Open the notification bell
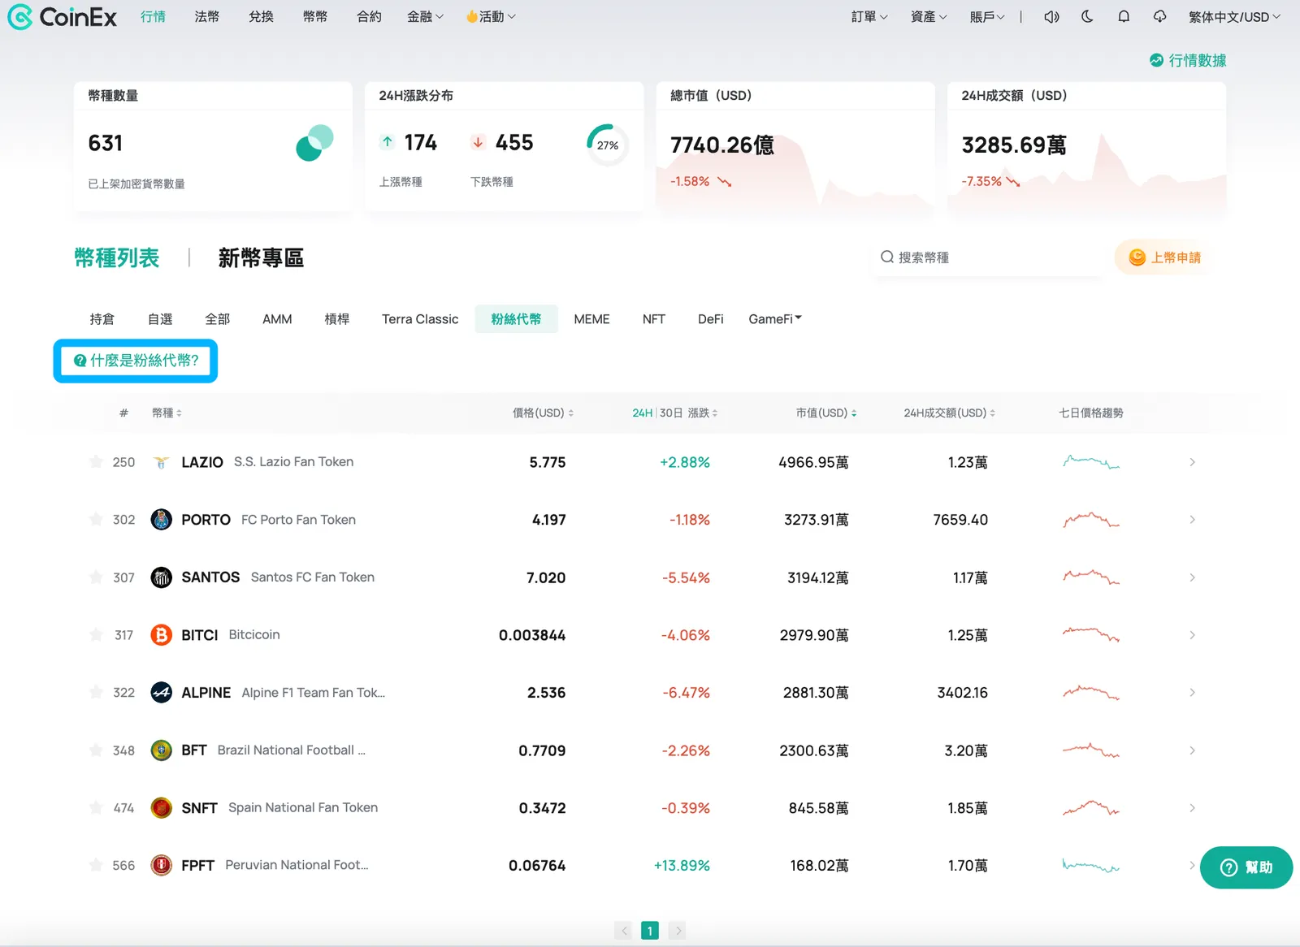Image resolution: width=1300 pixels, height=947 pixels. pos(1124,16)
